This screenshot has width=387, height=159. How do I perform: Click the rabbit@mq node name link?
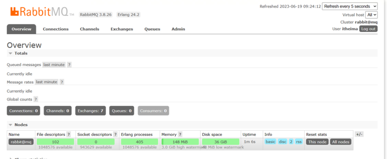(x=21, y=142)
